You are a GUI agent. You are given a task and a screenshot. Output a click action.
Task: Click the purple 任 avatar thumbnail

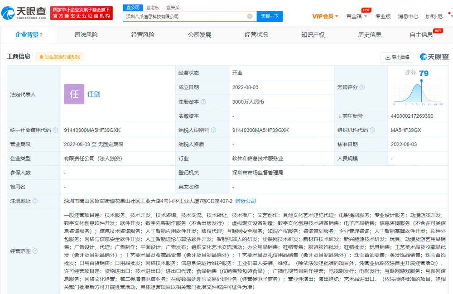click(x=74, y=94)
